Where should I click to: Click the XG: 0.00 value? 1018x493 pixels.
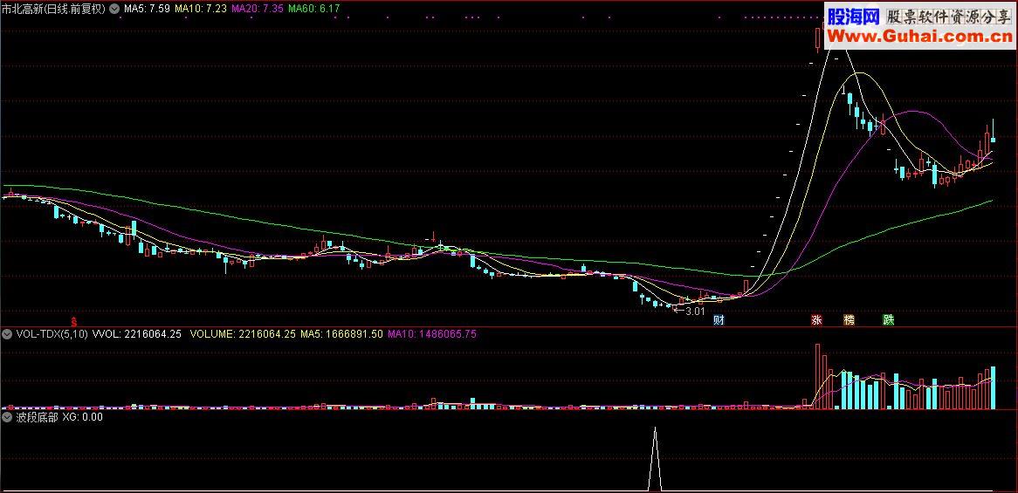point(82,417)
